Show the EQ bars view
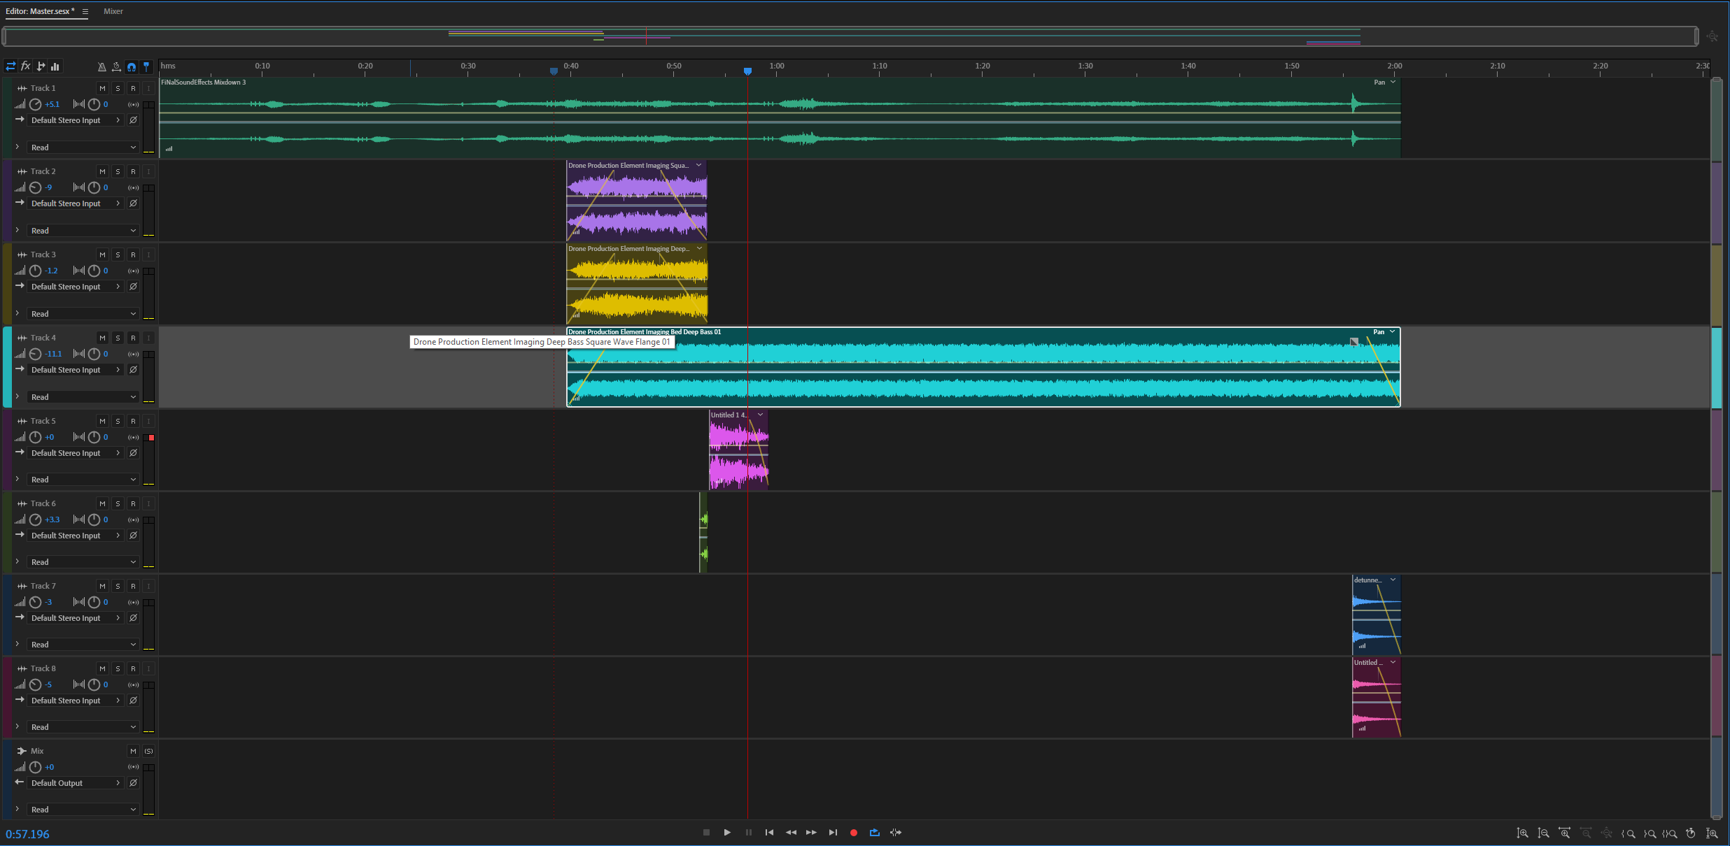This screenshot has width=1730, height=846. click(55, 66)
